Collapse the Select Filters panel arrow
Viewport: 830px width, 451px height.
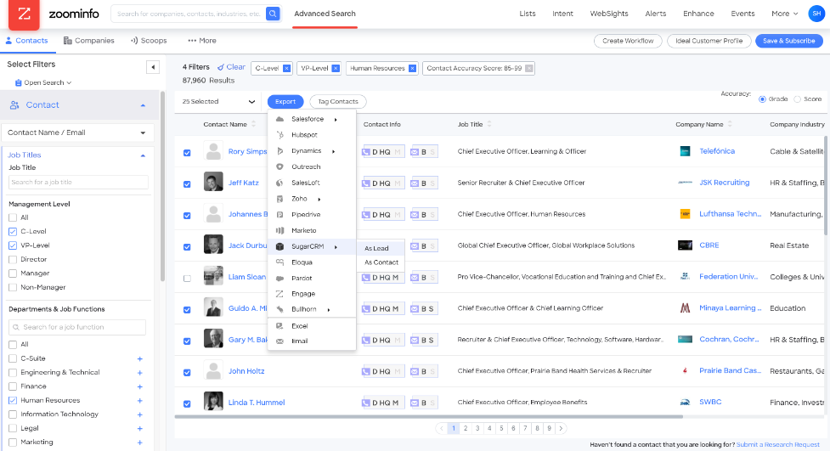[x=152, y=67]
